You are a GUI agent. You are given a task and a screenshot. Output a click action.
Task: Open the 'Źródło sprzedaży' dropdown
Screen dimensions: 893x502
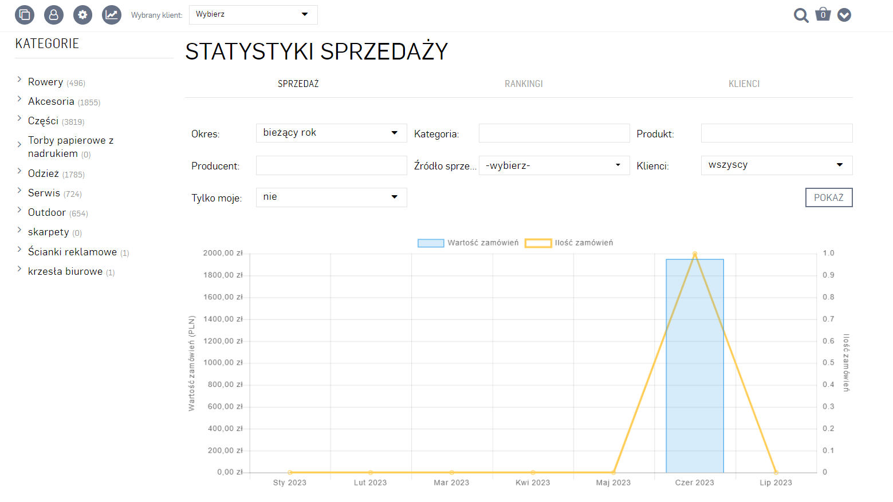pos(553,165)
